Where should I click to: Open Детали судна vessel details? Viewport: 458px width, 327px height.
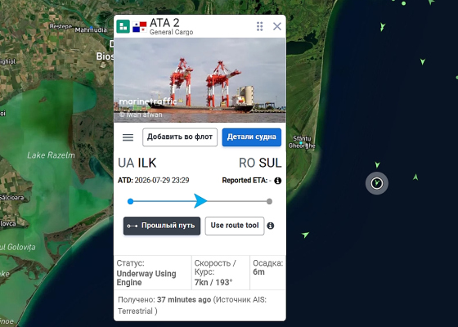[x=252, y=137]
